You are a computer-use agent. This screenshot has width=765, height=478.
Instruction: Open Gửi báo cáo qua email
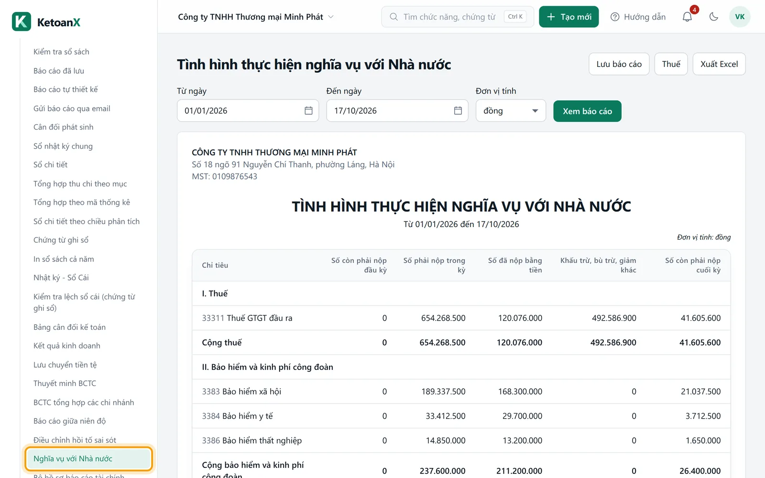pos(72,109)
